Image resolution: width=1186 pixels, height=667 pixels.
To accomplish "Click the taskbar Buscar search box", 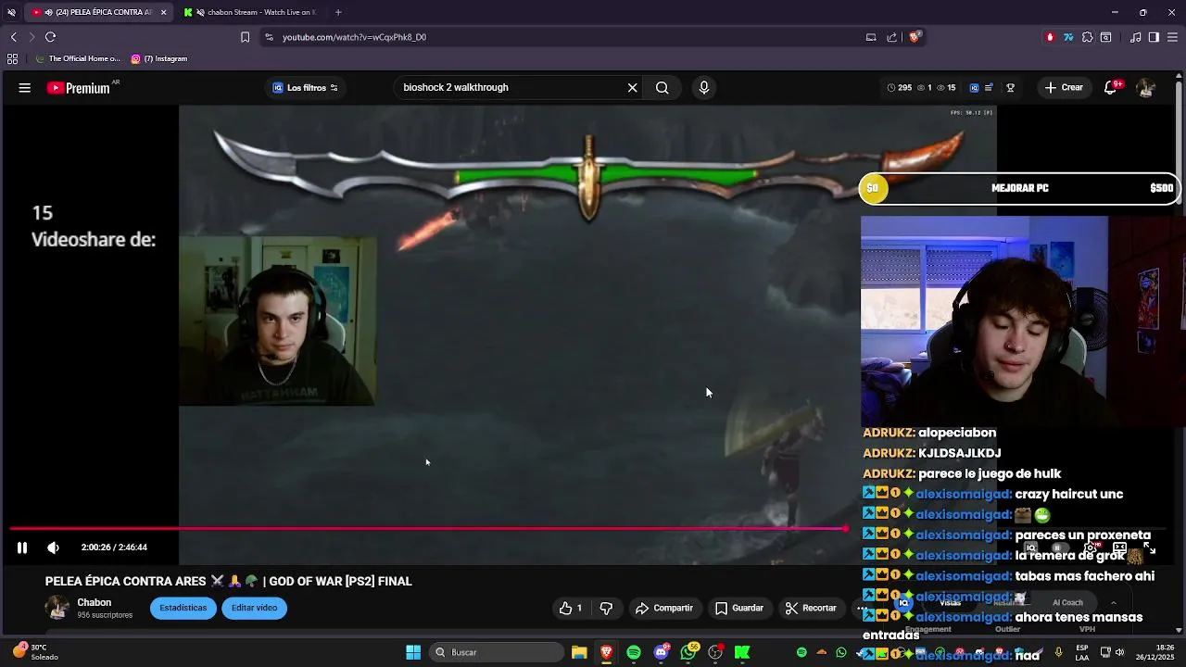I will 498,652.
